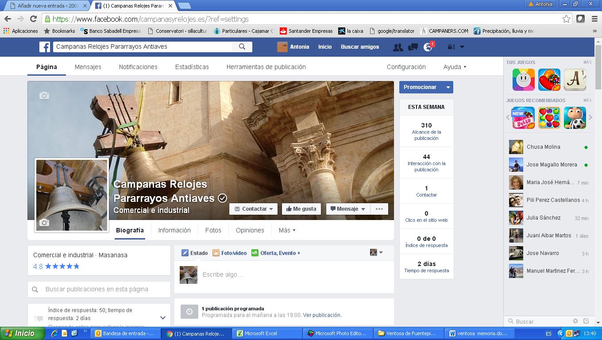Open friend requests icon
Screen dimensions: 602x340
pyautogui.click(x=398, y=47)
